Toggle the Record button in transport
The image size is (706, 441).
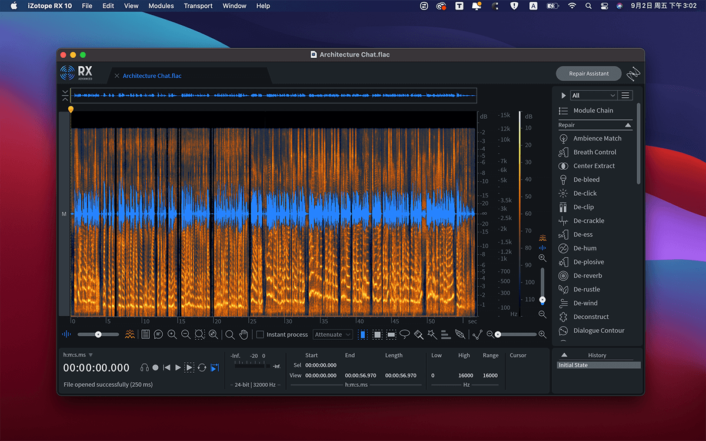(155, 367)
